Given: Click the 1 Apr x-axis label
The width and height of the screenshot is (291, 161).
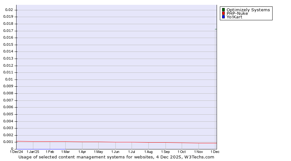Looking at the screenshot, I should [x=82, y=152].
